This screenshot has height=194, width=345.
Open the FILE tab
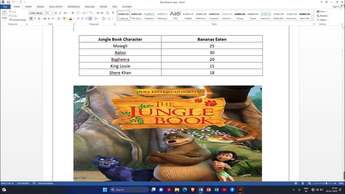pos(5,7)
